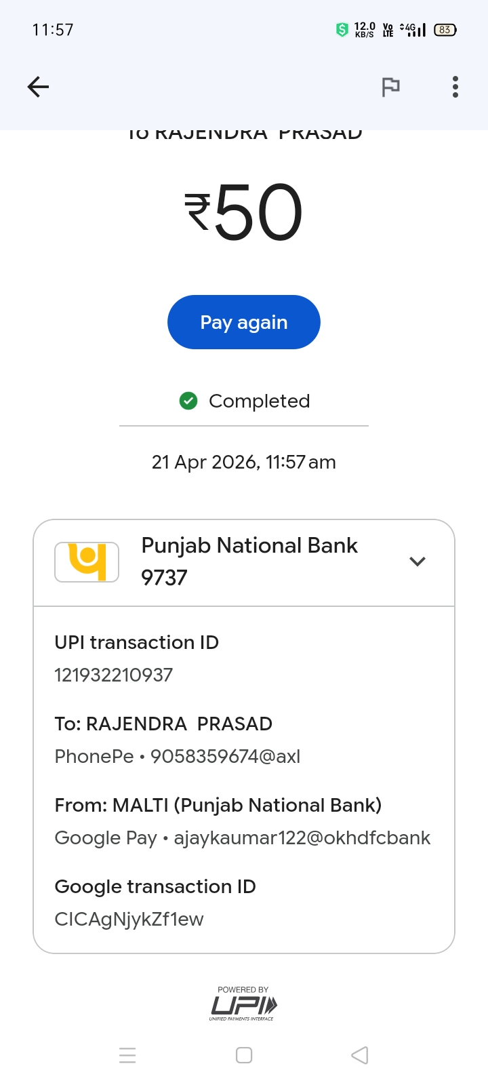Tap the transaction date and time text
Image resolution: width=488 pixels, height=1085 pixels.
coord(244,462)
